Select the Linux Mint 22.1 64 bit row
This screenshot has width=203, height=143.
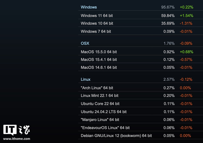pos(99,96)
